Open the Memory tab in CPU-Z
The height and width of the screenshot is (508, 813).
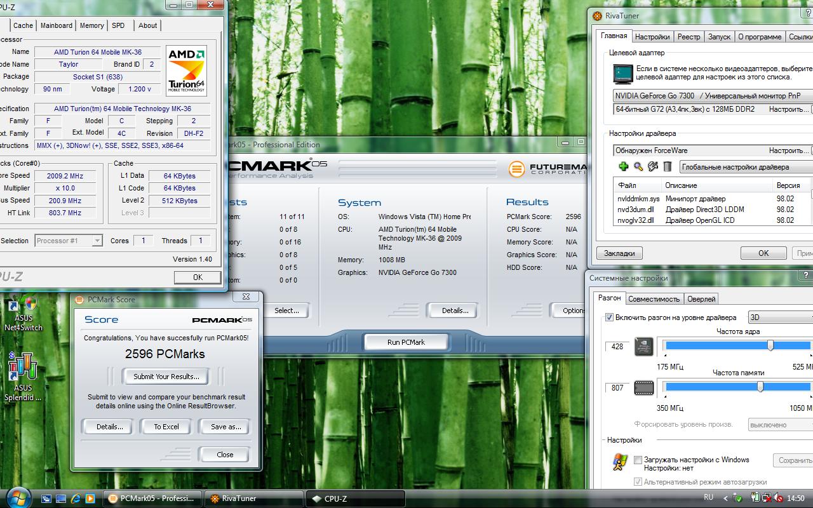tap(92, 25)
